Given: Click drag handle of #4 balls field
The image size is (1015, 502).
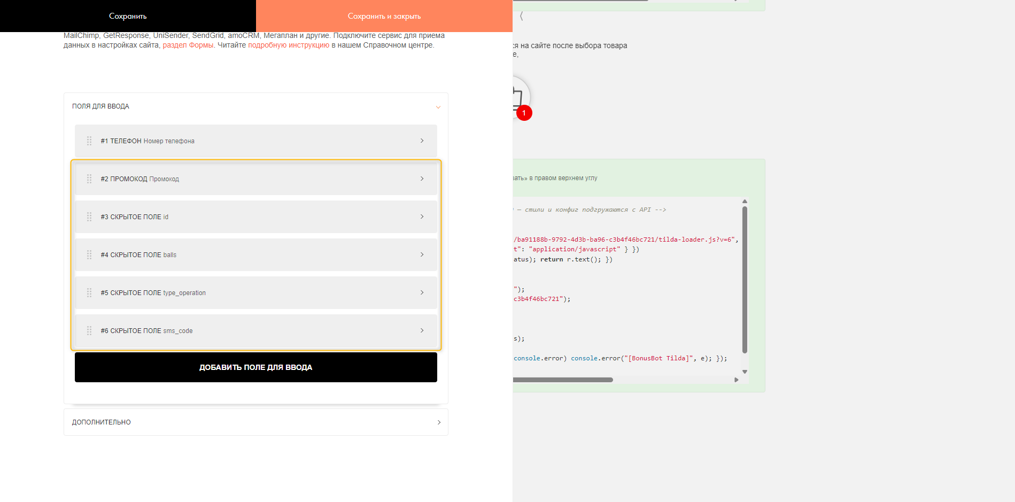Looking at the screenshot, I should (x=89, y=255).
